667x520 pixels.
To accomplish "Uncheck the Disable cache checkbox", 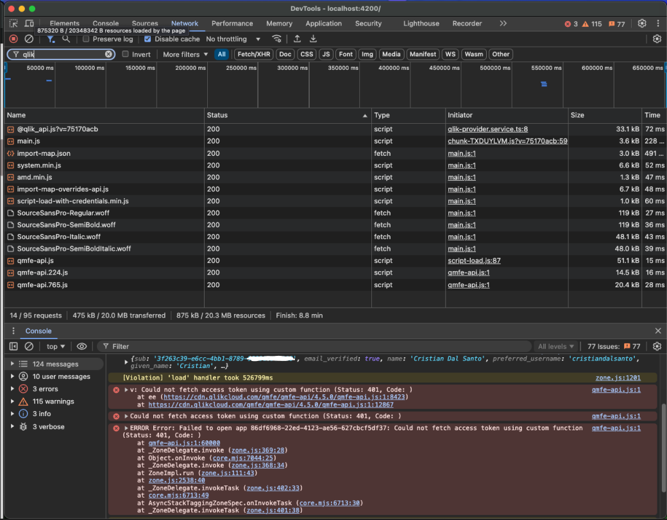I will pos(148,39).
